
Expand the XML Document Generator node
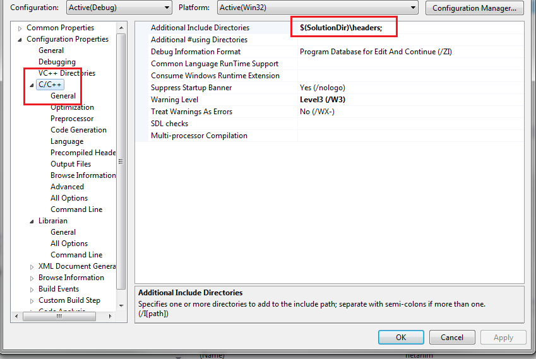click(32, 267)
